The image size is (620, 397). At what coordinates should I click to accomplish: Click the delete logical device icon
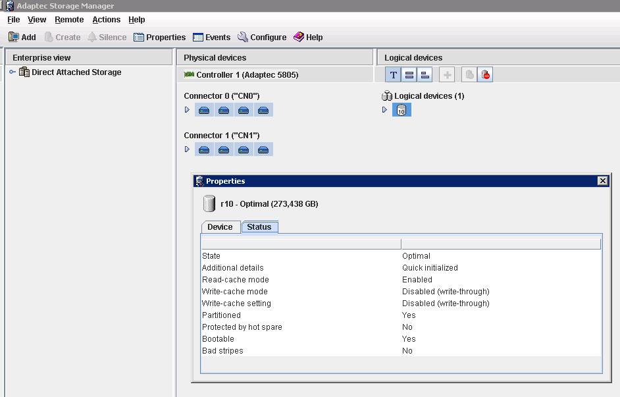485,75
